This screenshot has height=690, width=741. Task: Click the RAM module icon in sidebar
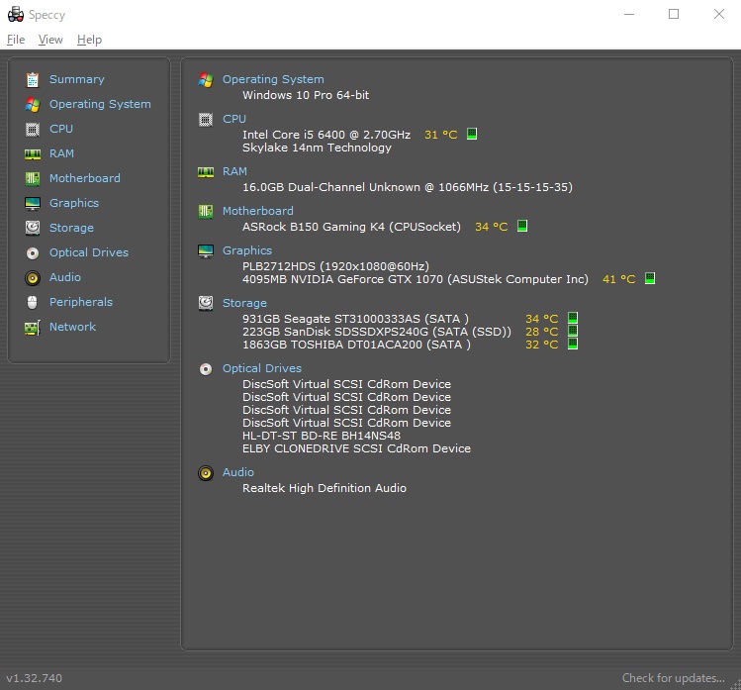(x=33, y=153)
